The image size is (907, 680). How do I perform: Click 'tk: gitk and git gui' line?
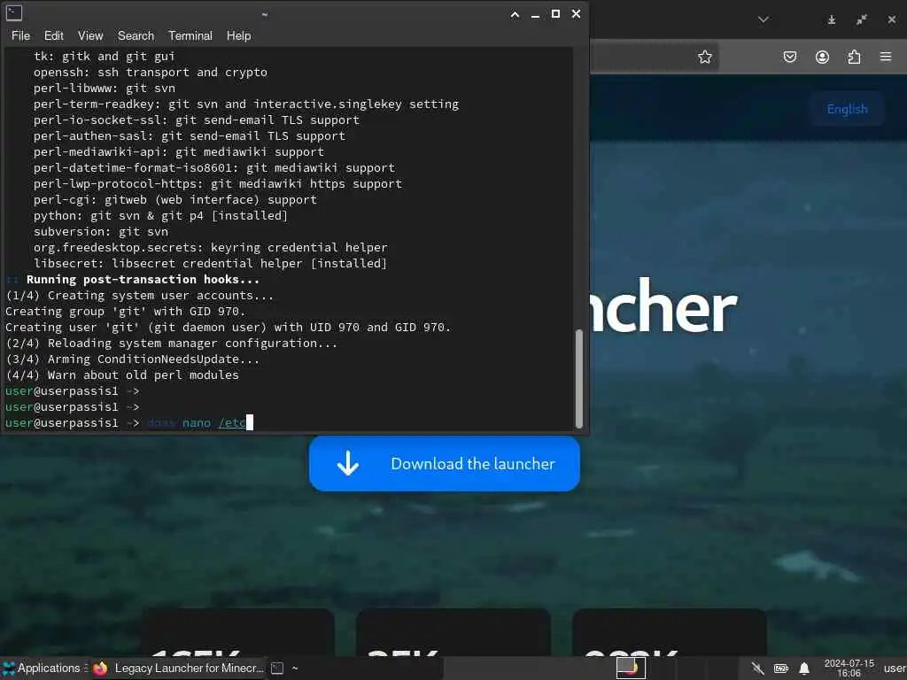tap(105, 56)
